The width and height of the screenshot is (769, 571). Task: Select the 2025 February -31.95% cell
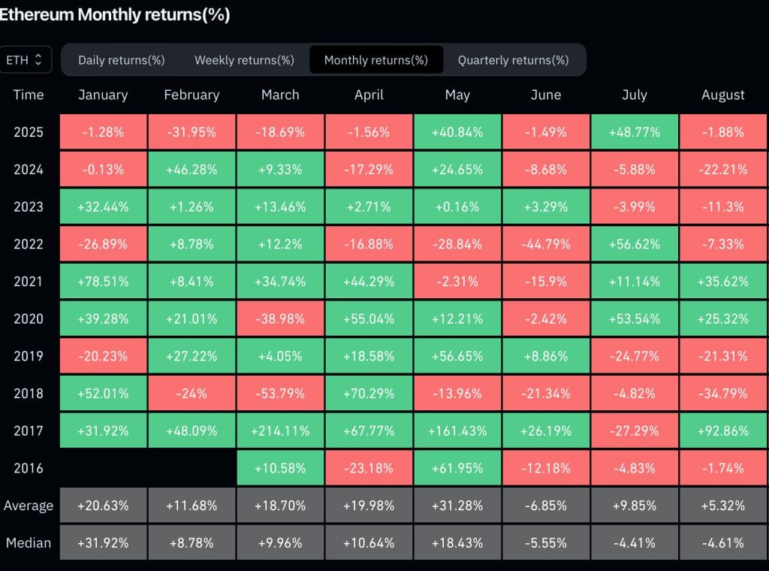(x=191, y=131)
